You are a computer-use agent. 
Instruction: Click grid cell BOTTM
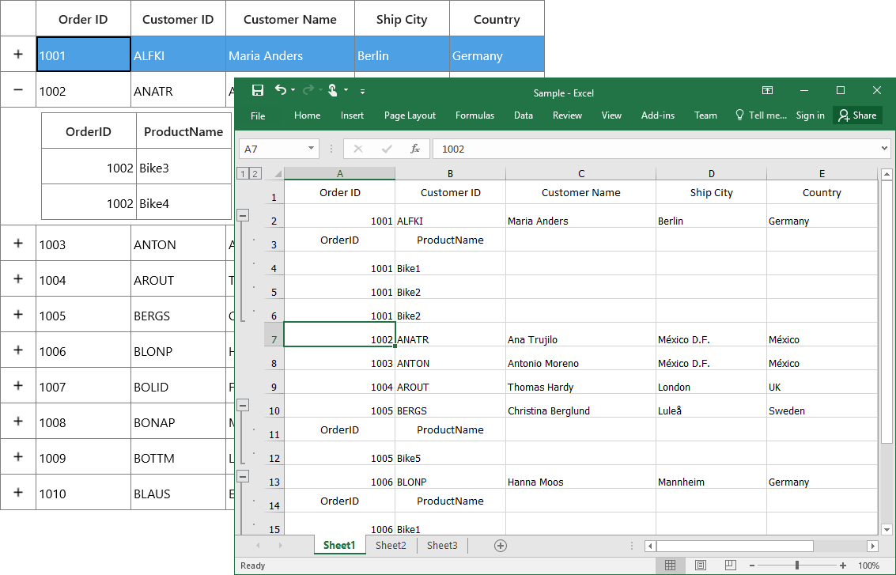(178, 458)
